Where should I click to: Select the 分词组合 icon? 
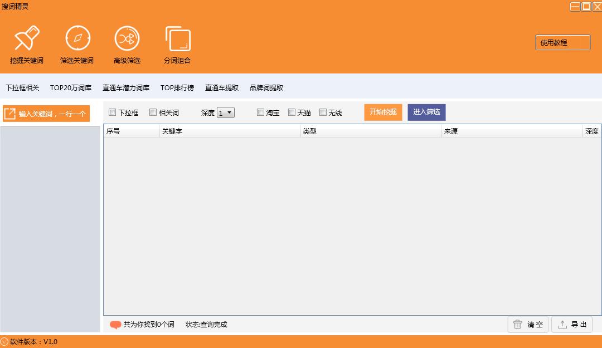(177, 38)
